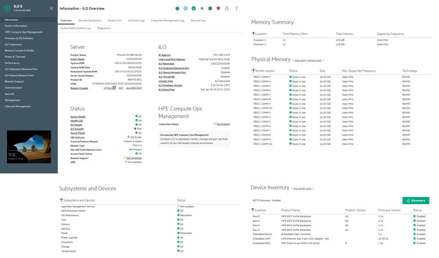Click the Not Enabled connection status link
The image size is (439, 258).
pyautogui.click(x=223, y=124)
